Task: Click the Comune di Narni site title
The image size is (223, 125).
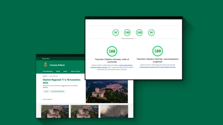Action: pyautogui.click(x=57, y=65)
